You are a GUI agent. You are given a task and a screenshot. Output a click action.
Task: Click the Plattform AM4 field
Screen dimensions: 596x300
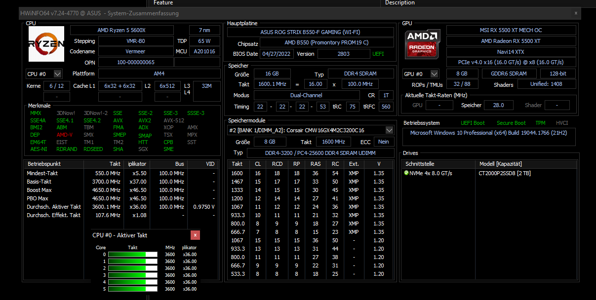[159, 74]
